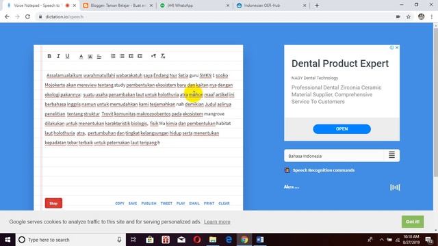
Task: Stop dictation with red Stop button
Action: (53, 204)
